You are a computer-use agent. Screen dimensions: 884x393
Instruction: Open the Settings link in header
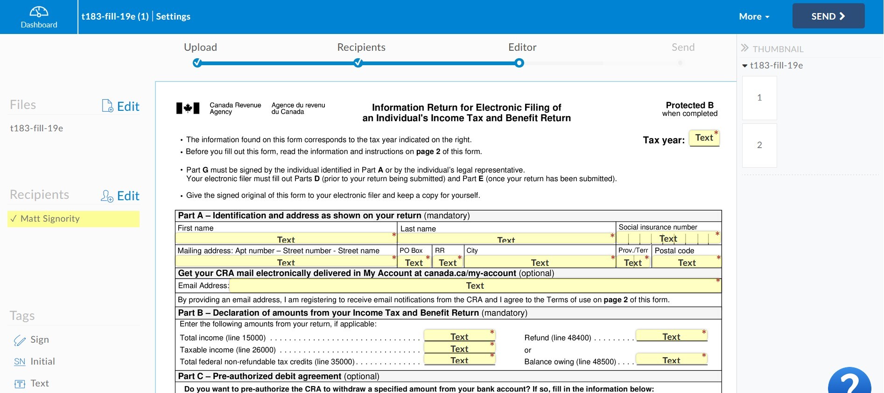[173, 16]
